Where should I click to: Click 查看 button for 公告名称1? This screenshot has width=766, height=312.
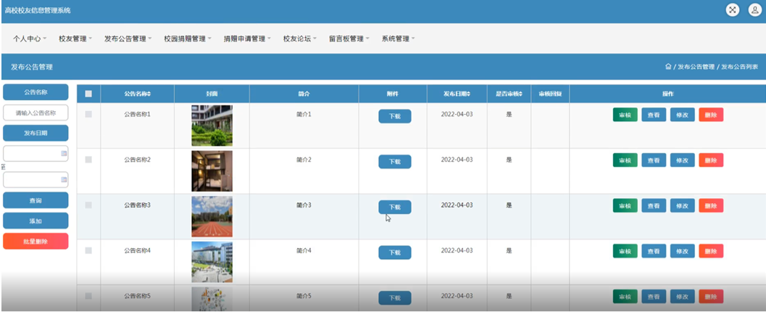click(654, 115)
